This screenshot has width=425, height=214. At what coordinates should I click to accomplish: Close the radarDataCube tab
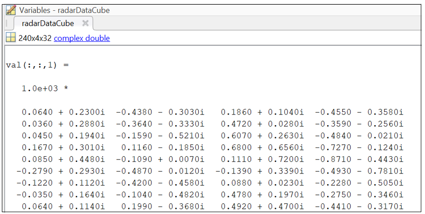[85, 23]
